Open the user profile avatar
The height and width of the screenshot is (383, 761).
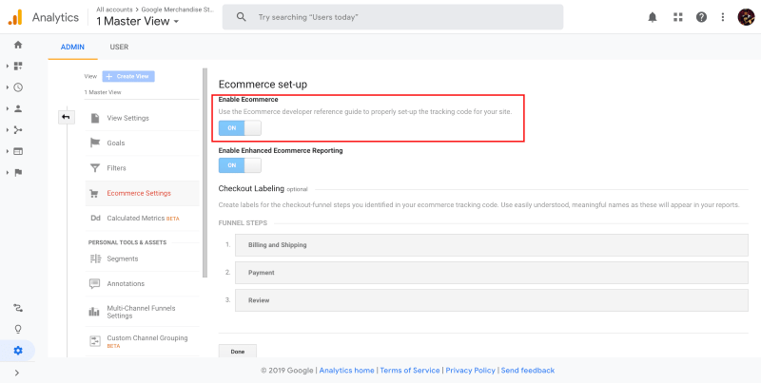(x=746, y=17)
